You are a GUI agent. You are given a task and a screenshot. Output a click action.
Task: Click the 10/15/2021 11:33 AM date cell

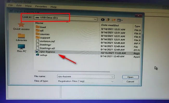pos(113,53)
